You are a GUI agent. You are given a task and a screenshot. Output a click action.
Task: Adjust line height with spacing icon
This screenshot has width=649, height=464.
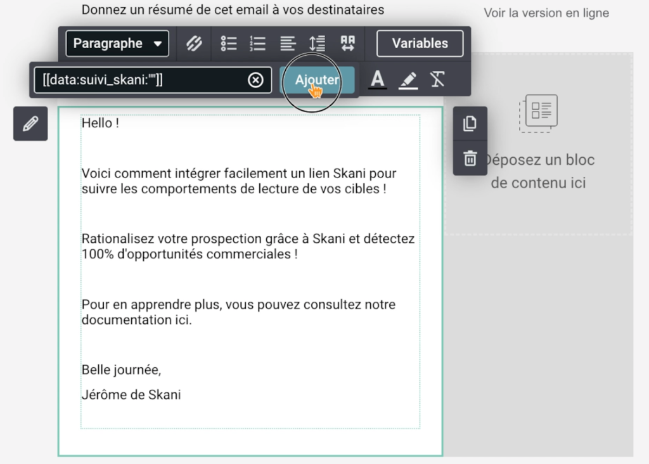tap(317, 44)
